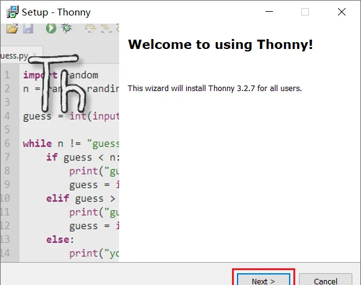Viewport: 361px width, 285px height.
Task: Click the open folder icon in banner
Action: click(x=12, y=28)
